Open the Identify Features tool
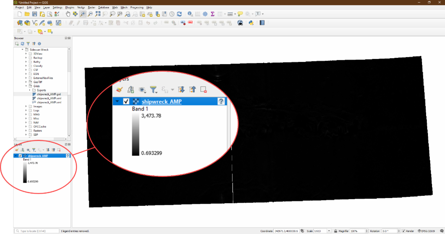 click(x=190, y=14)
